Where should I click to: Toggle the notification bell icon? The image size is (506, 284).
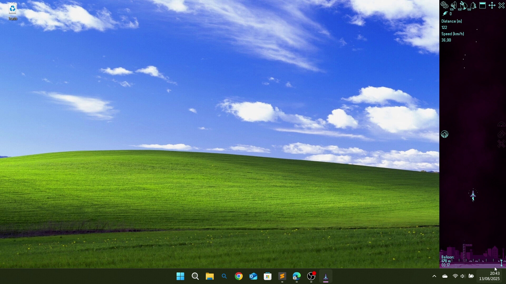pos(473,5)
